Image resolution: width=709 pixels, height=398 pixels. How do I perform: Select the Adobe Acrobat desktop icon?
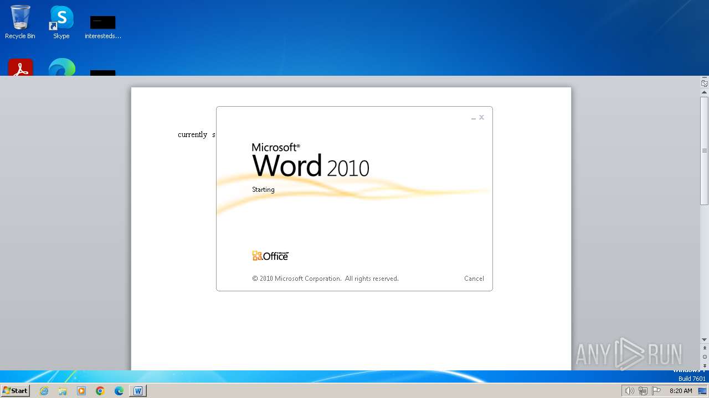[20, 67]
